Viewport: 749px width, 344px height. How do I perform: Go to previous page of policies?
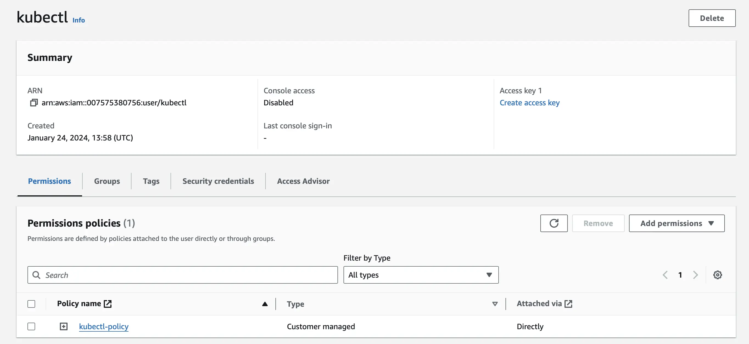click(x=665, y=275)
